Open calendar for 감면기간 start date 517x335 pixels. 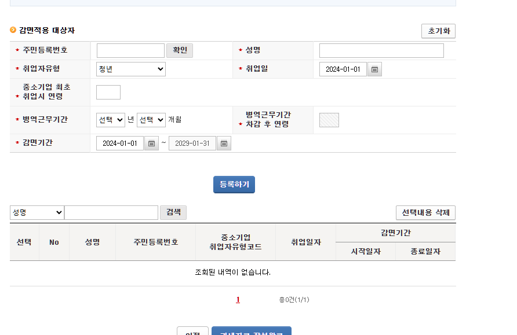pos(151,143)
